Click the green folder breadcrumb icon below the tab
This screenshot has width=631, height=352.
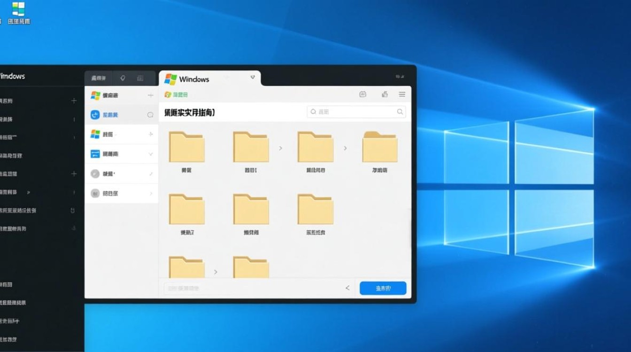(167, 94)
